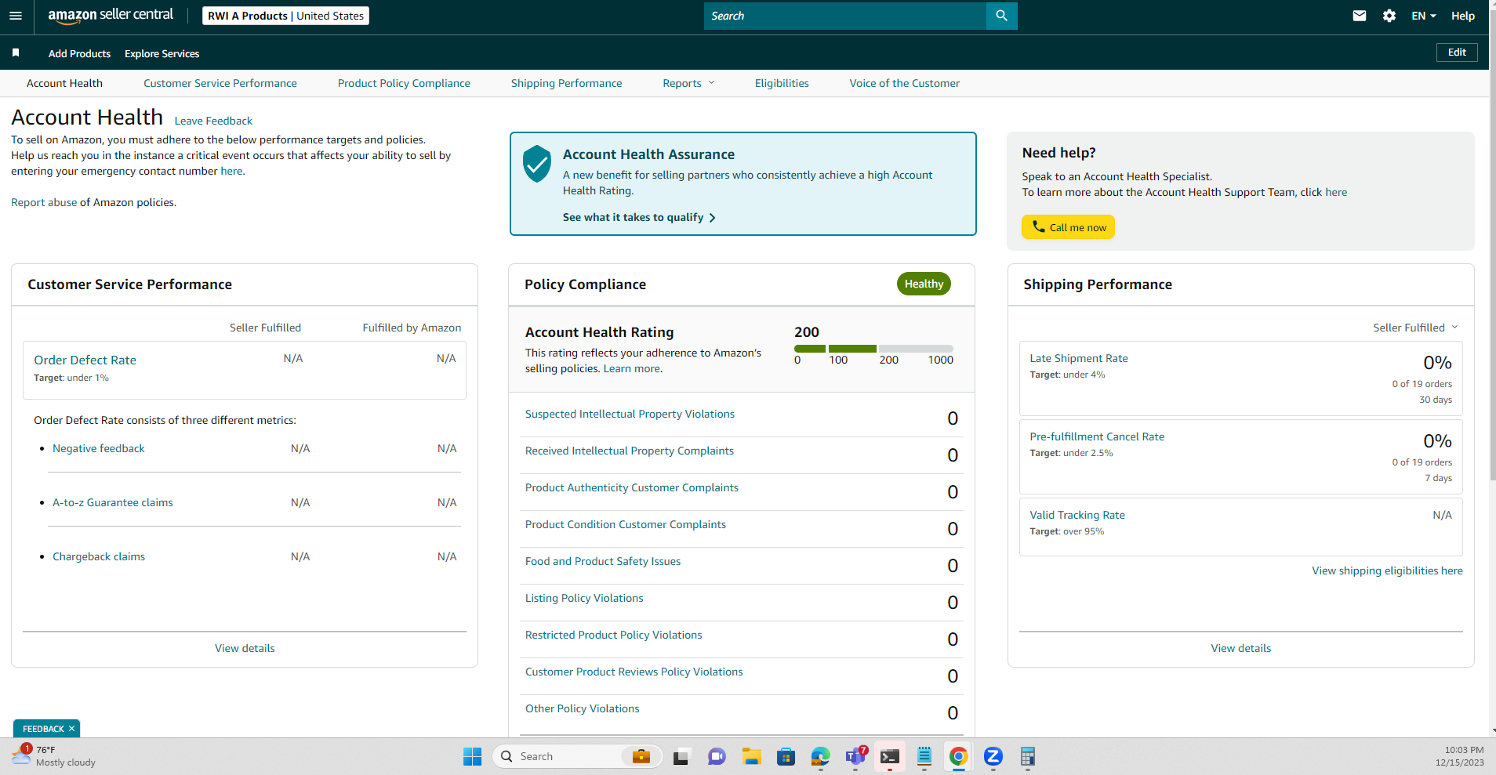This screenshot has width=1496, height=775.
Task: Go to the Eligibilities tab
Action: tap(782, 83)
